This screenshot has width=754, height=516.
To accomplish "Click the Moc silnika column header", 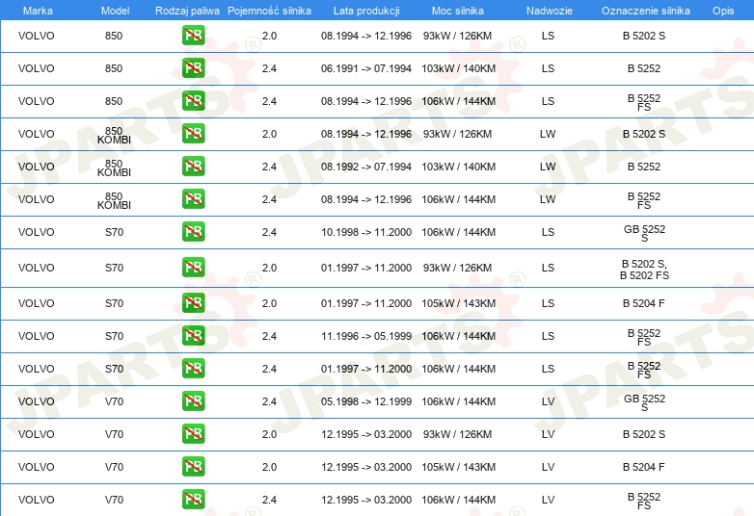I will (x=458, y=11).
